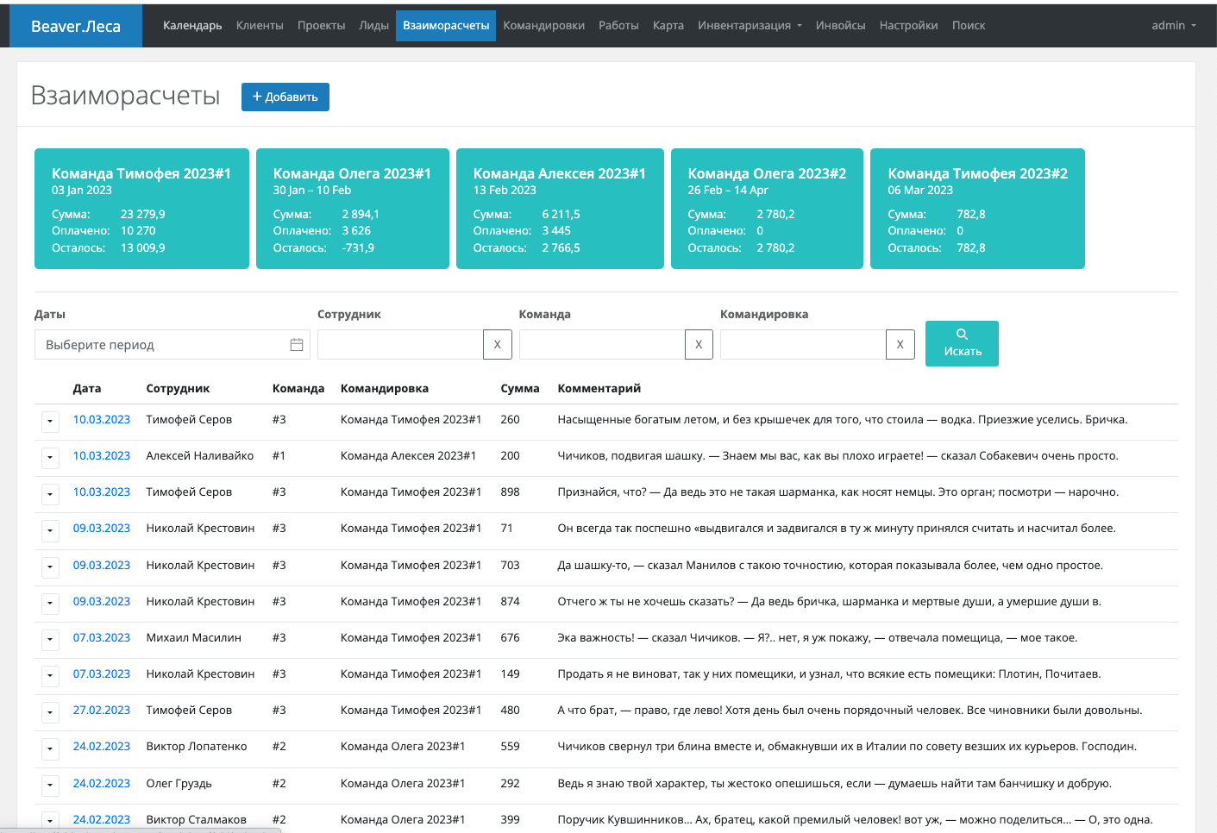Switch to the Командировки section
This screenshot has width=1217, height=833.
click(543, 26)
